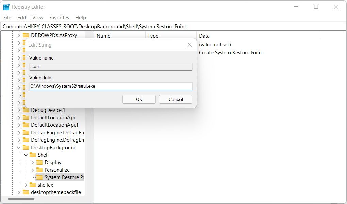Click OK in Edit String dialog
The width and height of the screenshot is (347, 204).
139,99
